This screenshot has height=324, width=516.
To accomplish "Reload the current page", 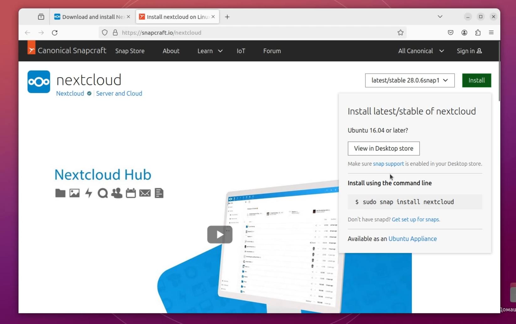I will tap(55, 33).
